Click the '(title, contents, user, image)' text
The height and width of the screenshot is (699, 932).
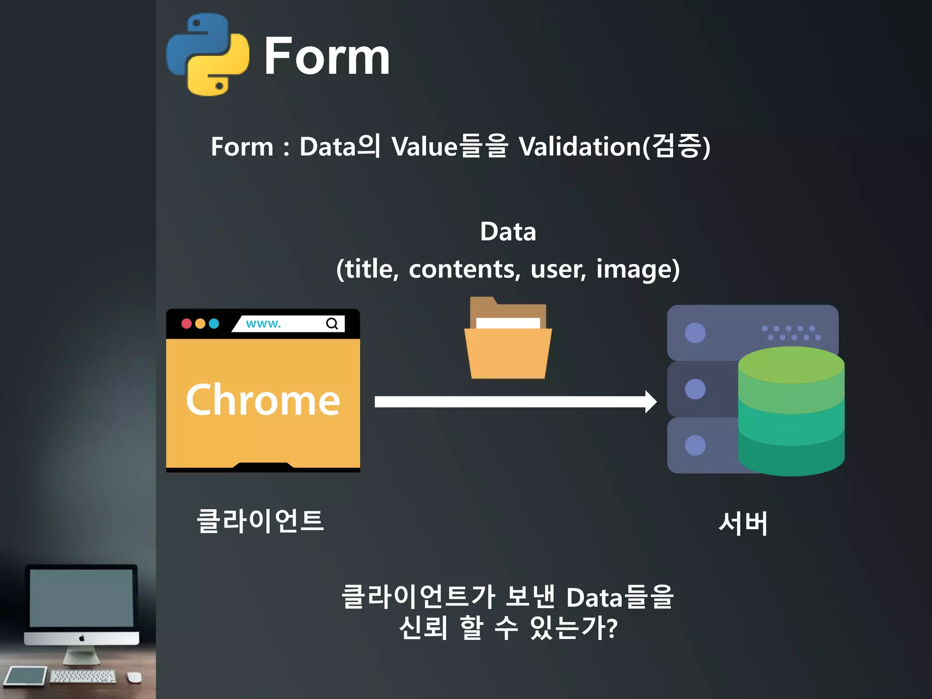coord(508,269)
